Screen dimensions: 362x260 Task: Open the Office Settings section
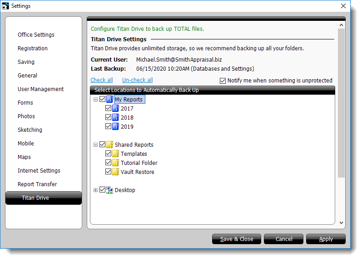[x=36, y=35]
